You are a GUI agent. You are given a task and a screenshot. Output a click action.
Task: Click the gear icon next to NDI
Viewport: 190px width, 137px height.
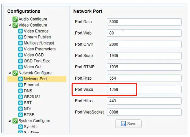(x=20, y=109)
